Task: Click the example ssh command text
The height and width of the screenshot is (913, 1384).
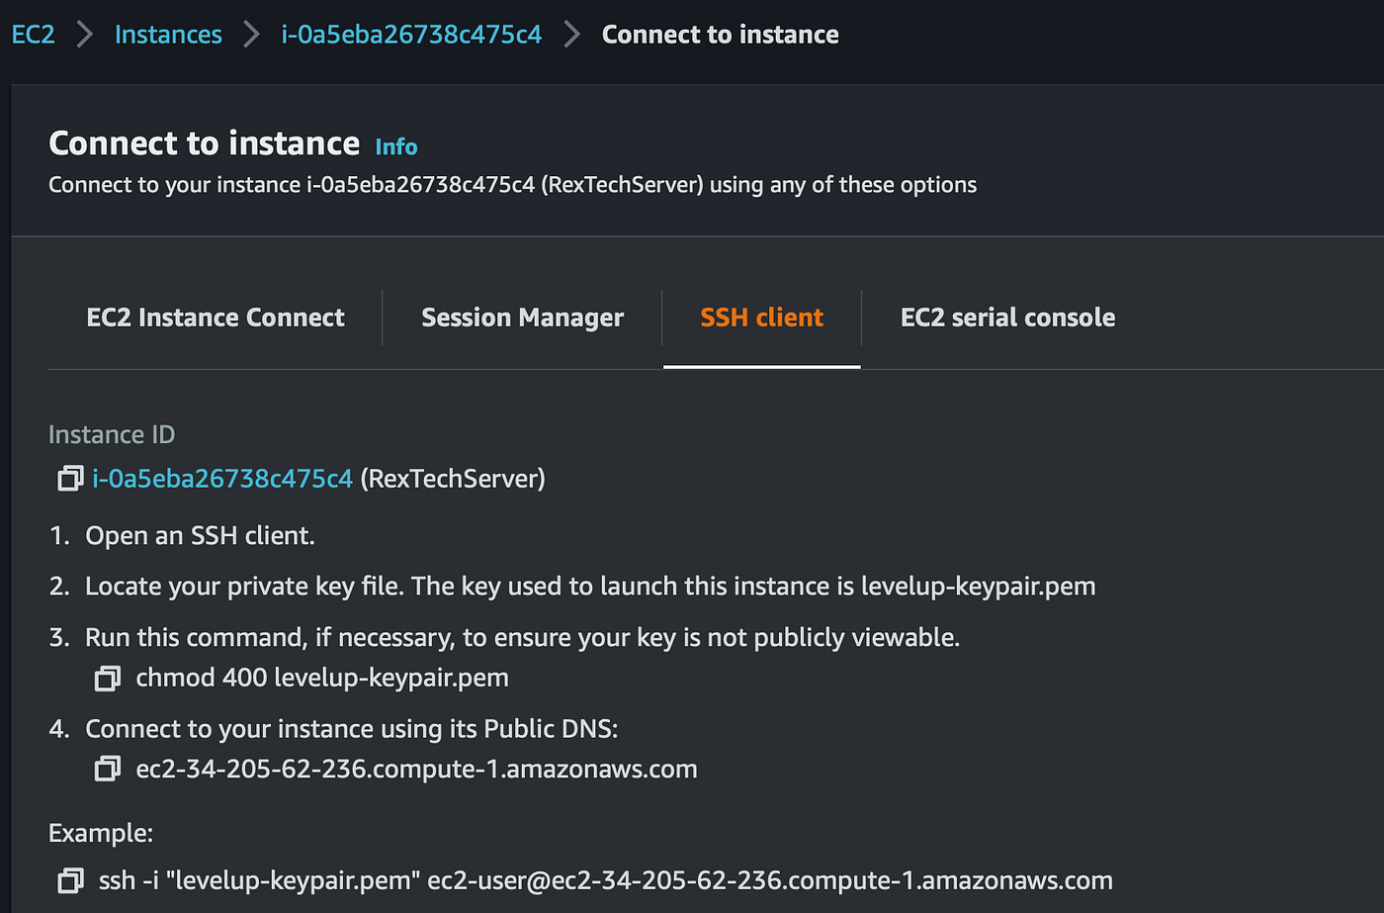Action: point(605,881)
